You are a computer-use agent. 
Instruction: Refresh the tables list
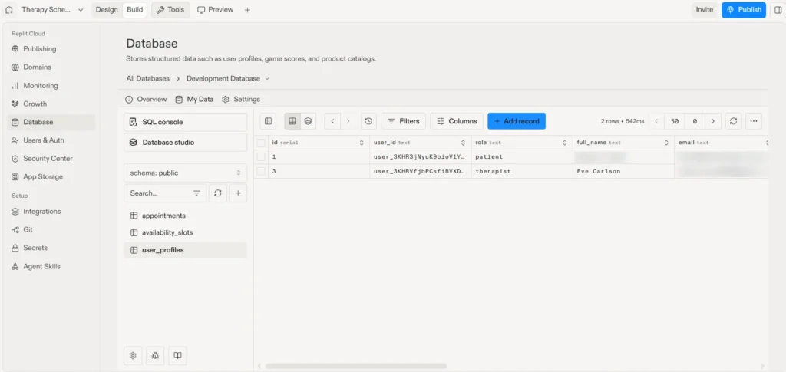217,193
